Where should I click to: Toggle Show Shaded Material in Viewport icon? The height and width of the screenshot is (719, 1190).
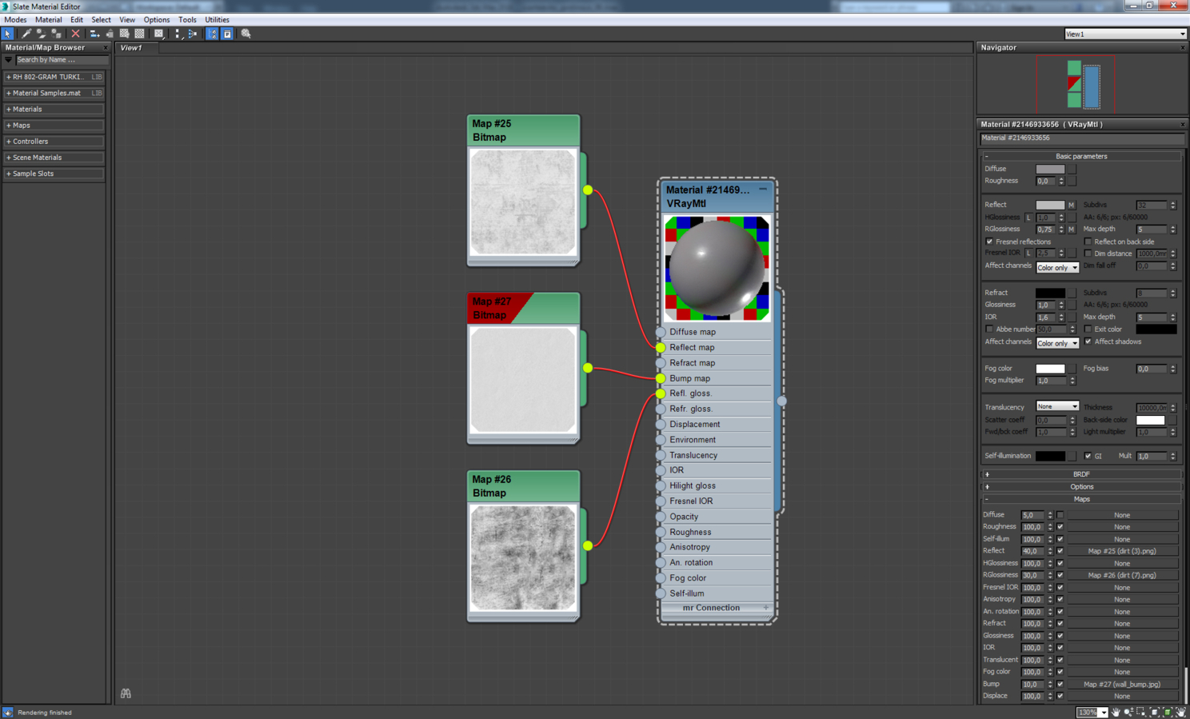(x=125, y=34)
